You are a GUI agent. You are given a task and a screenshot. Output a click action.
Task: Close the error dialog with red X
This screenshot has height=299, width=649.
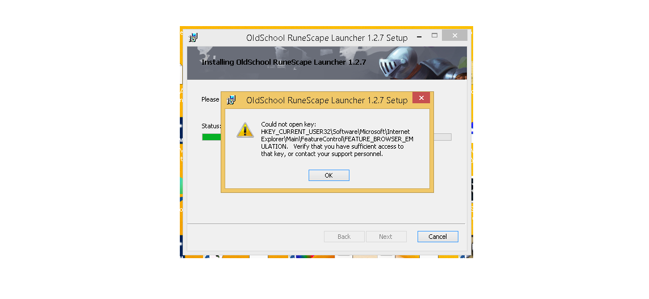(x=421, y=98)
